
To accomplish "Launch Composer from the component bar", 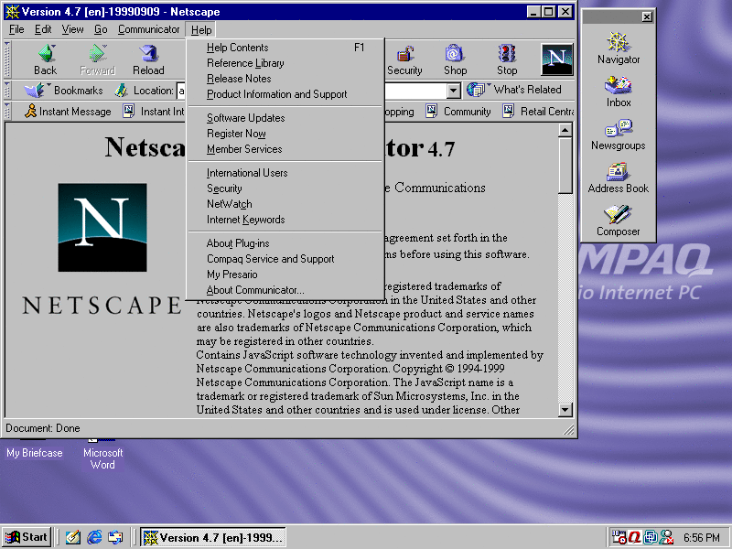I will click(x=619, y=220).
